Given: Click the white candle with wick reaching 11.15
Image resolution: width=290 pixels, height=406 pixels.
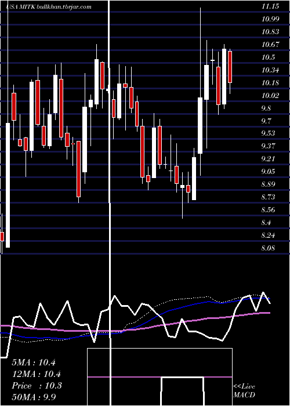Looking at the screenshot, I should 200,125.
